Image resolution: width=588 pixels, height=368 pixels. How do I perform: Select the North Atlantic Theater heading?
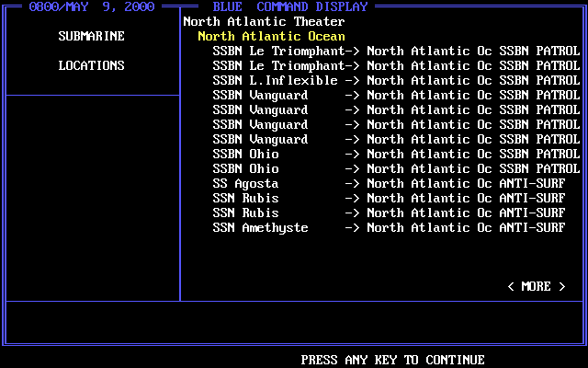click(264, 21)
